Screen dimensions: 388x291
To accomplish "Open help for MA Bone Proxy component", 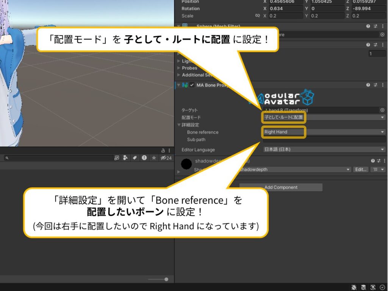I will (x=368, y=85).
